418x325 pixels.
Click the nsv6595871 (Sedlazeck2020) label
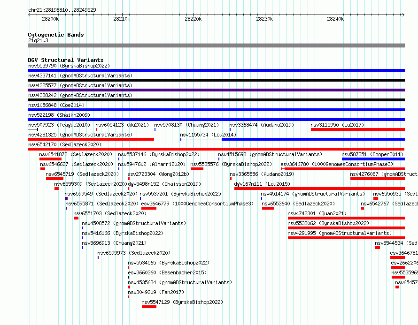coord(102,204)
